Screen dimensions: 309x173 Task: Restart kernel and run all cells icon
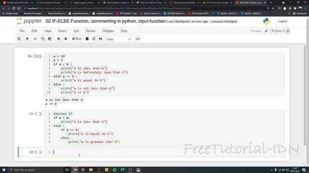coord(101,39)
